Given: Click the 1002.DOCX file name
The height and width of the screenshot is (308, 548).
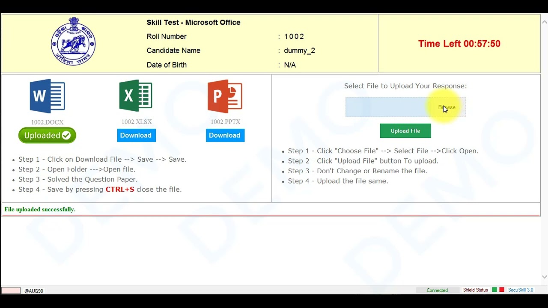Looking at the screenshot, I should click(47, 122).
